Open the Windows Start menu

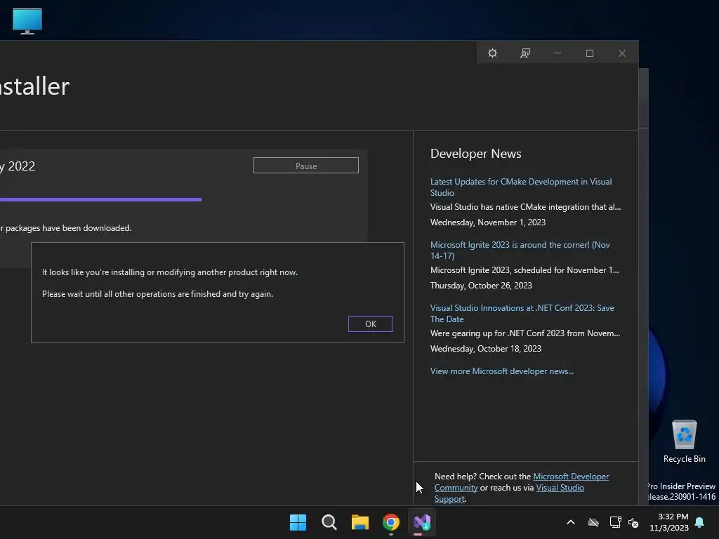(x=298, y=522)
